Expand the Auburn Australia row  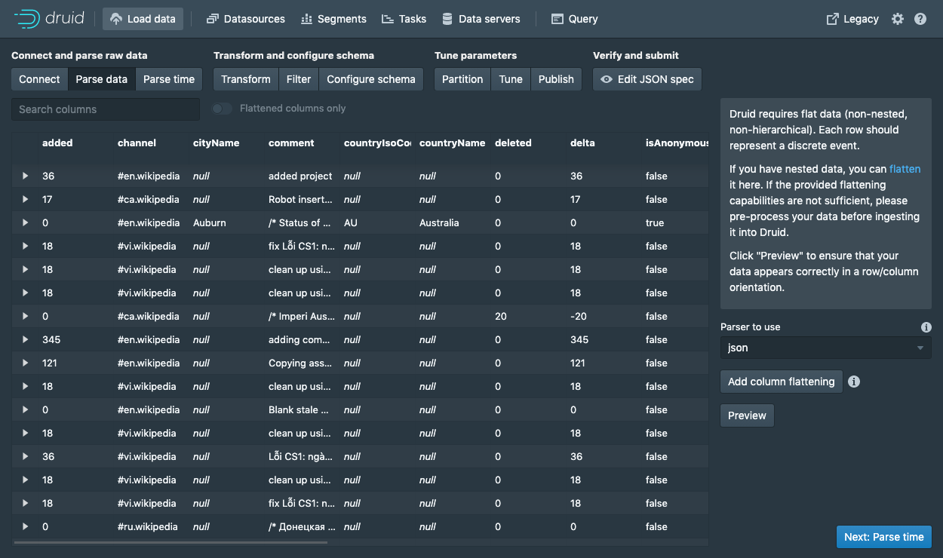25,223
